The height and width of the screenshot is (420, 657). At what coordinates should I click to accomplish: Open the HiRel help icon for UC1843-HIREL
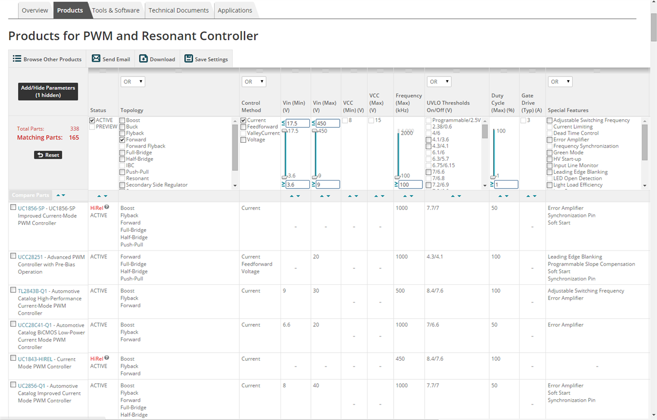pyautogui.click(x=107, y=359)
